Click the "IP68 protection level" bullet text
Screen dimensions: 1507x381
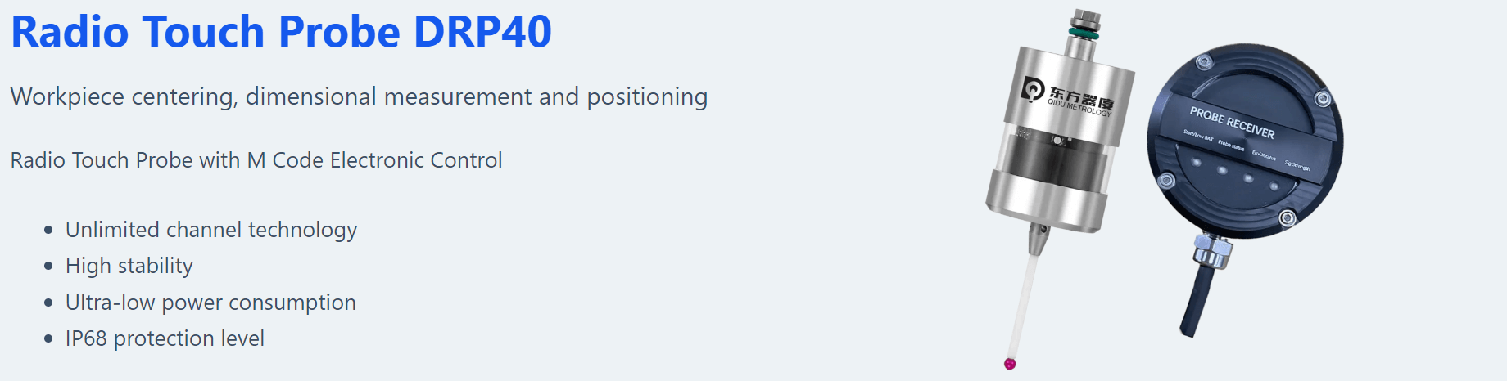[165, 338]
